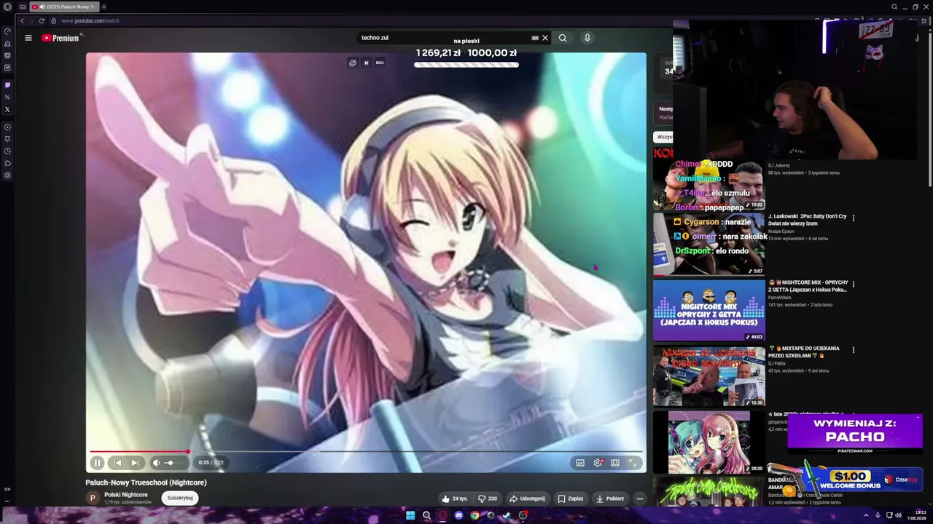Skip to the previous video
Screen dimensions: 933x524
(117, 463)
